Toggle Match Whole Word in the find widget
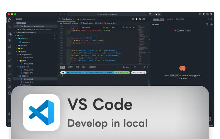Screen dimensions: 220x139 pos(107,27)
